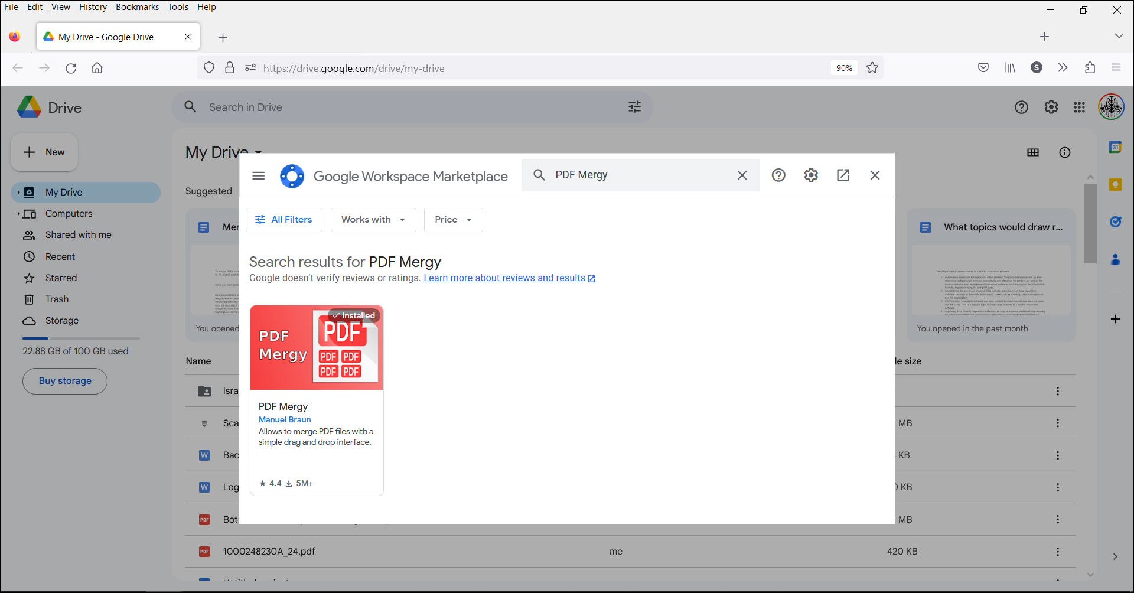Image resolution: width=1134 pixels, height=593 pixels.
Task: Click in the Marketplace search field
Action: [x=641, y=175]
